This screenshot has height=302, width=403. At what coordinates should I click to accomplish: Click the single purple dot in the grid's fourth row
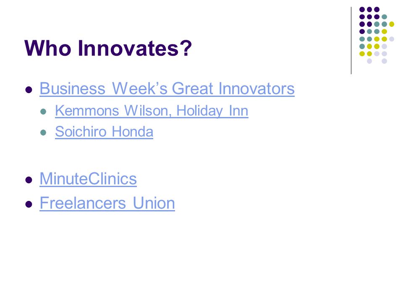click(x=362, y=31)
